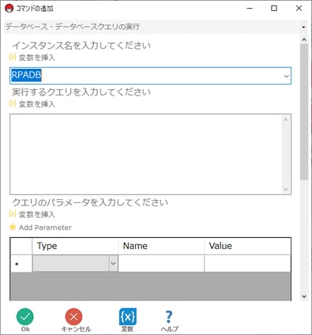Click query text area scroll up arrow
Screen dimensions: 312x335
[286, 119]
